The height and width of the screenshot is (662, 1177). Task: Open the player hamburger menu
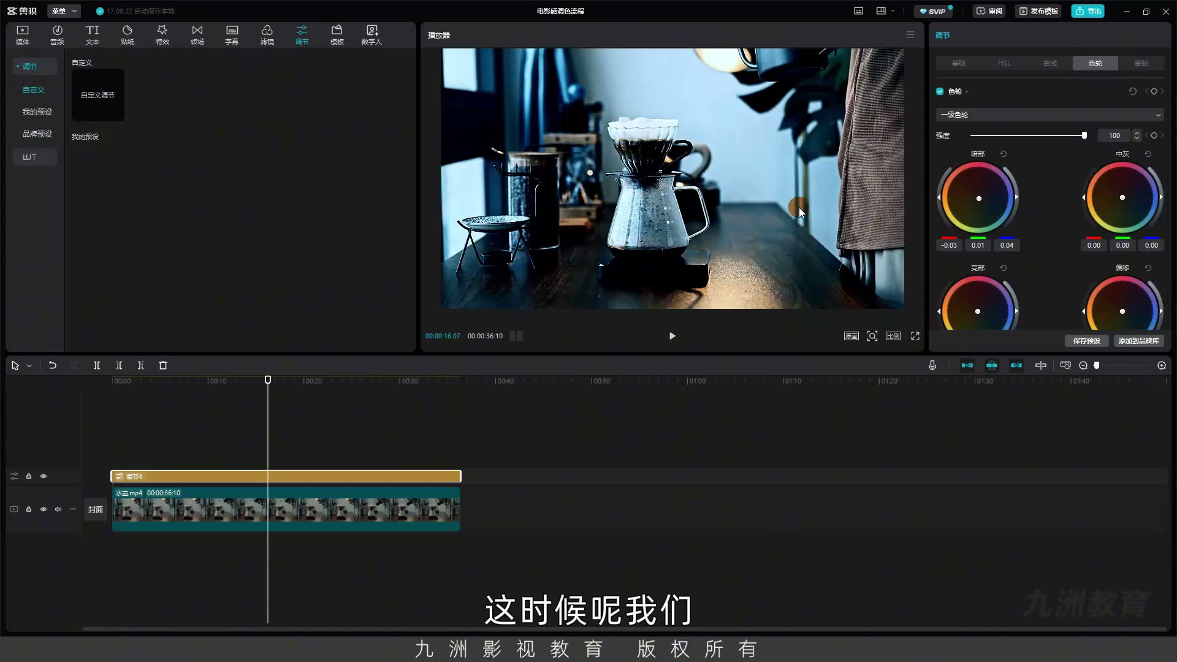pos(910,35)
